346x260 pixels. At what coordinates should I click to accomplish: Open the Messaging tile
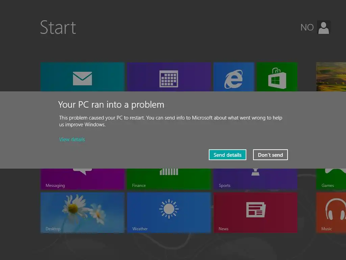[82, 179]
